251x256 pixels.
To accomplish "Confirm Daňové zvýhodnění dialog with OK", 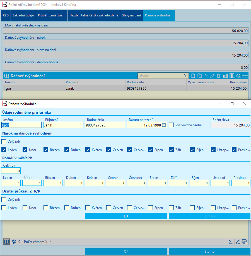I will click(126, 216).
